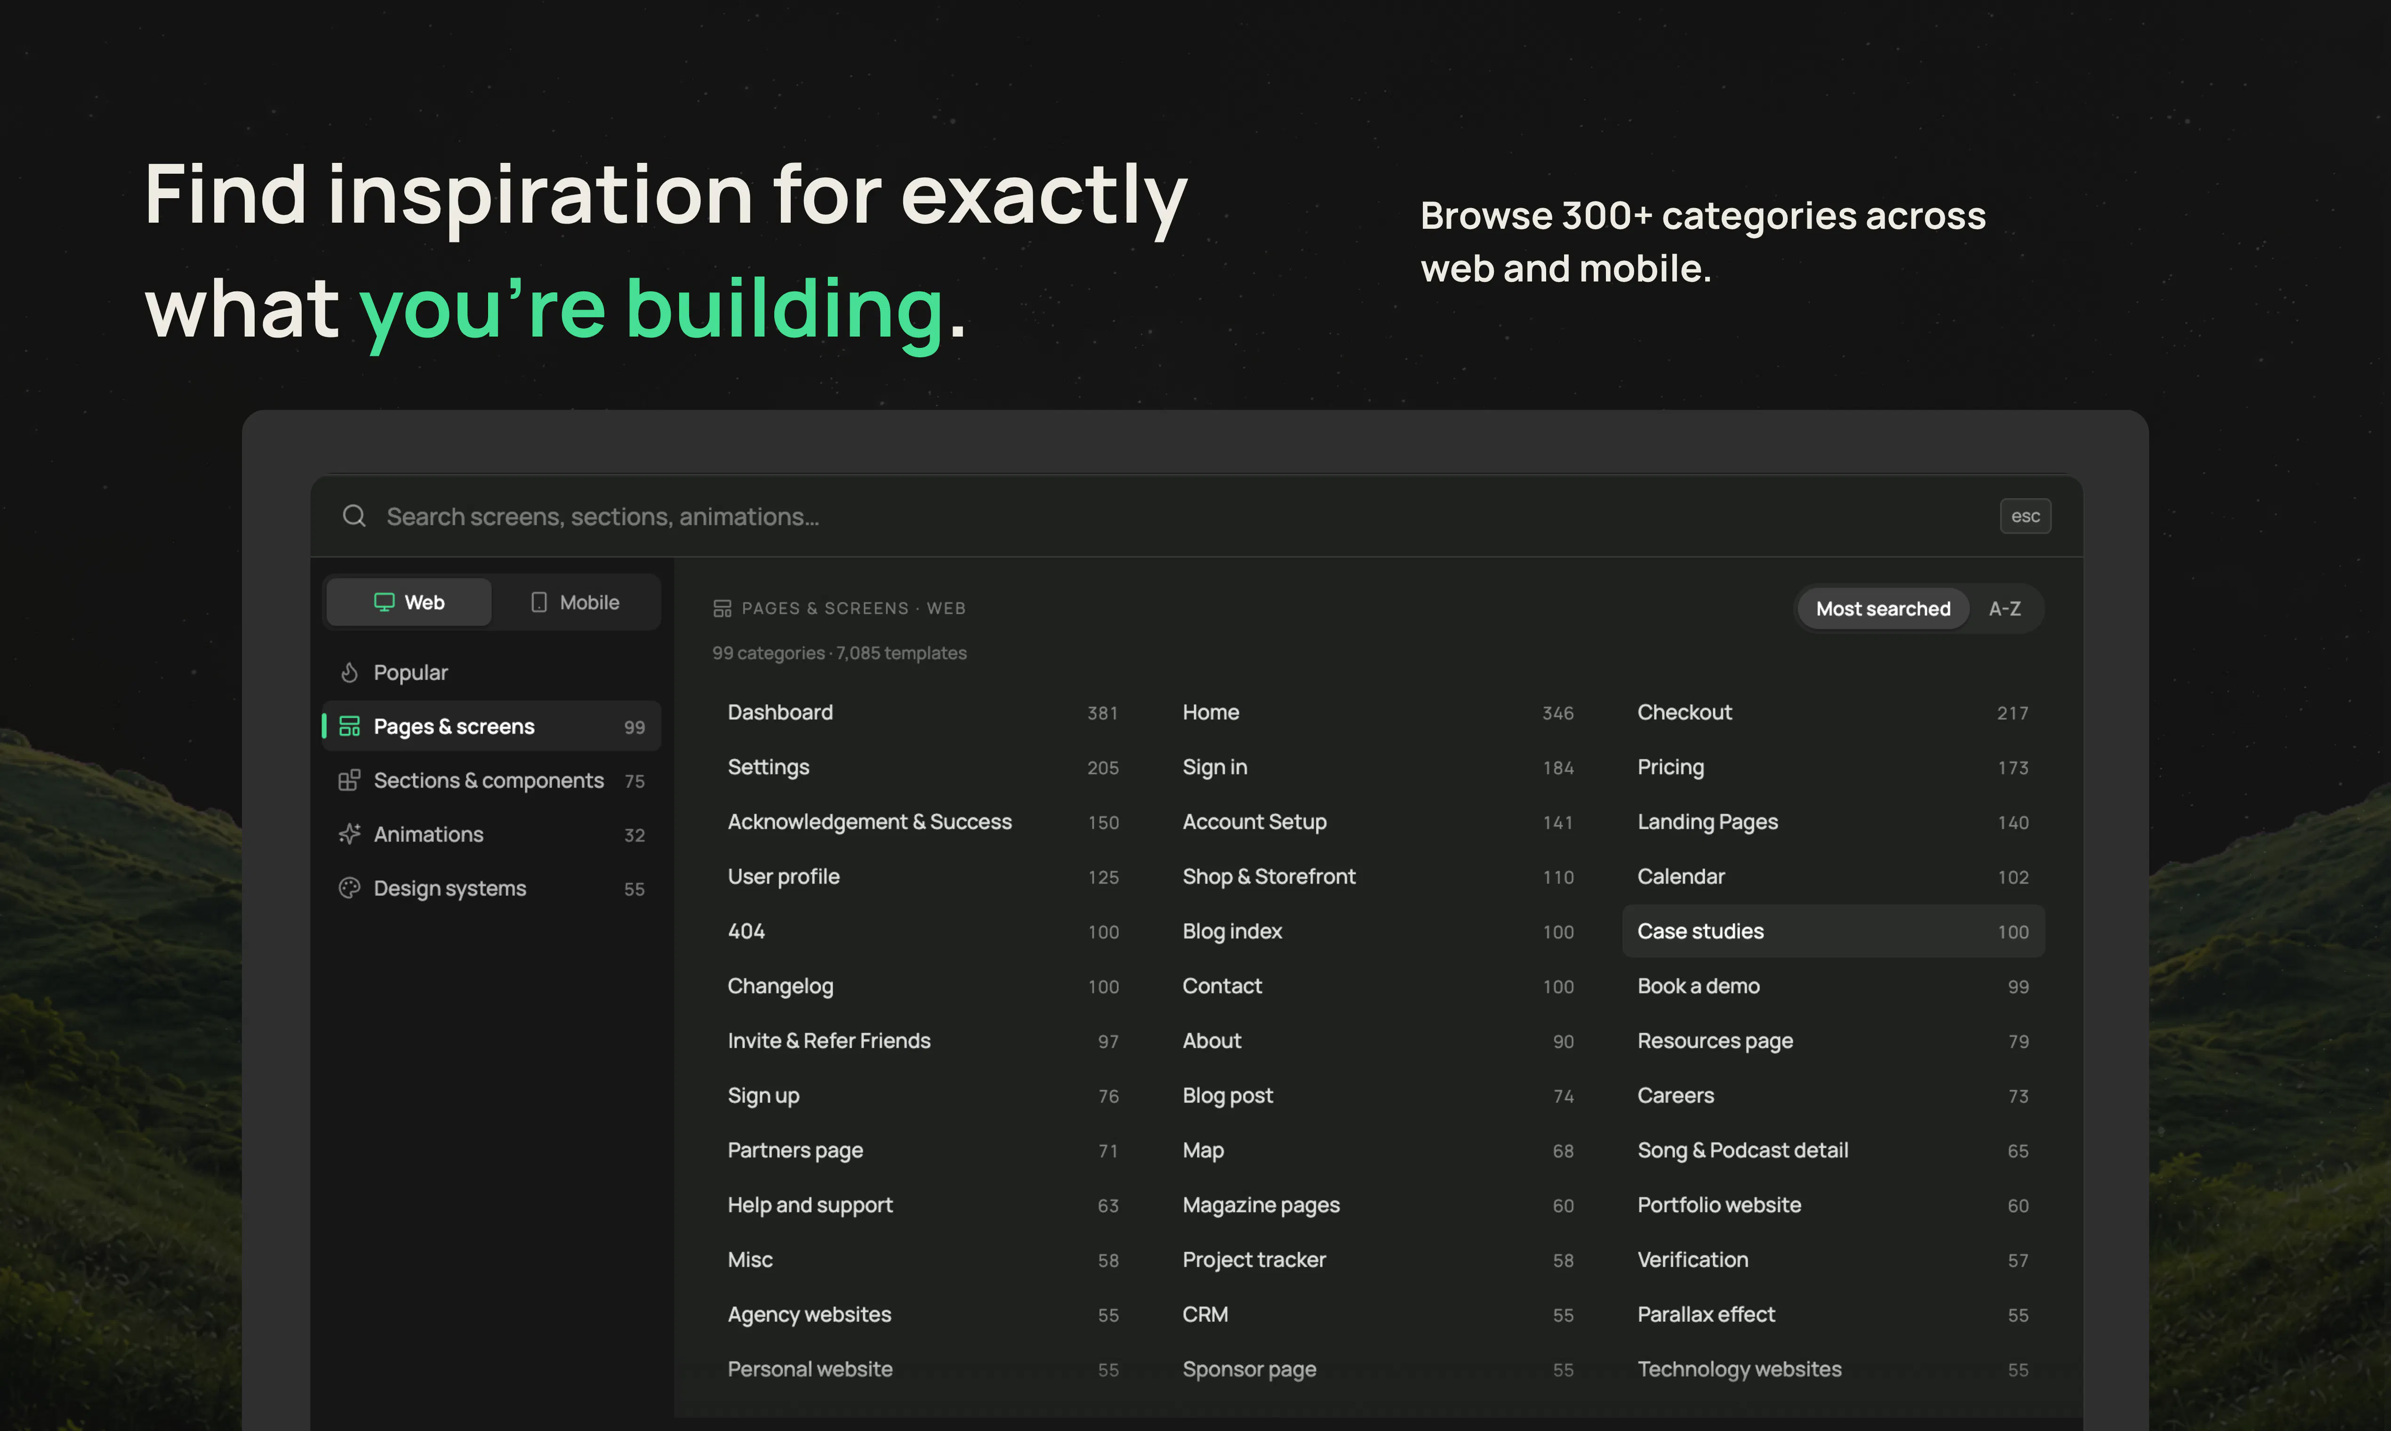Select Invite & Refer Friends row
Screen dimensions: 2391x1431
pos(923,1040)
